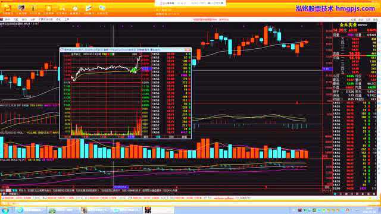Image resolution: width=381 pixels, height=214 pixels.
Task: Click the purple price label on K-line price axis
Action: (327, 69)
